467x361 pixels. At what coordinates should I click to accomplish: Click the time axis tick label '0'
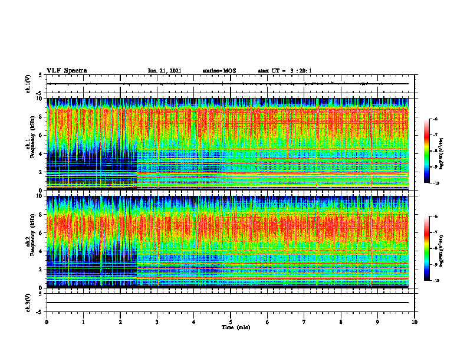(47, 322)
